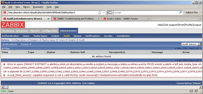Viewport: 203px width, 94px height.
Task: Open the Monitoring tab
Action: click(x=8, y=31)
